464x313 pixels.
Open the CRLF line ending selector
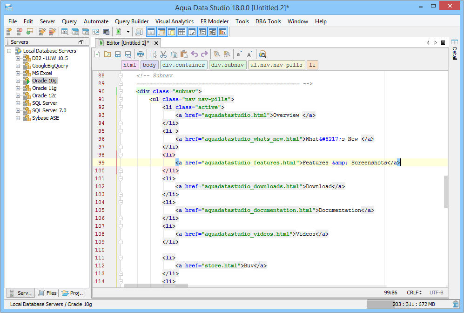tap(414, 293)
